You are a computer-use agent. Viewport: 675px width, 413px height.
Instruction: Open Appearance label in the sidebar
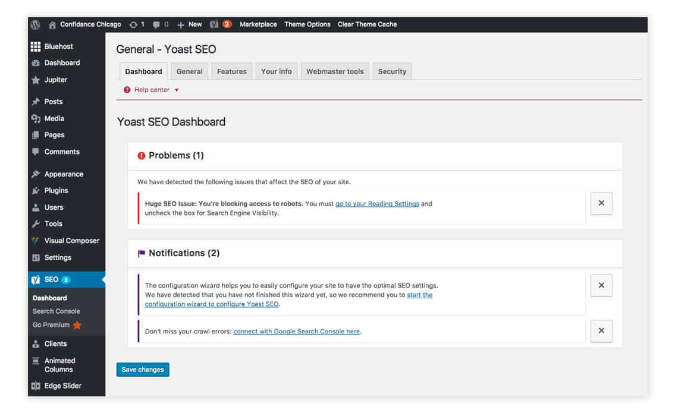[64, 174]
